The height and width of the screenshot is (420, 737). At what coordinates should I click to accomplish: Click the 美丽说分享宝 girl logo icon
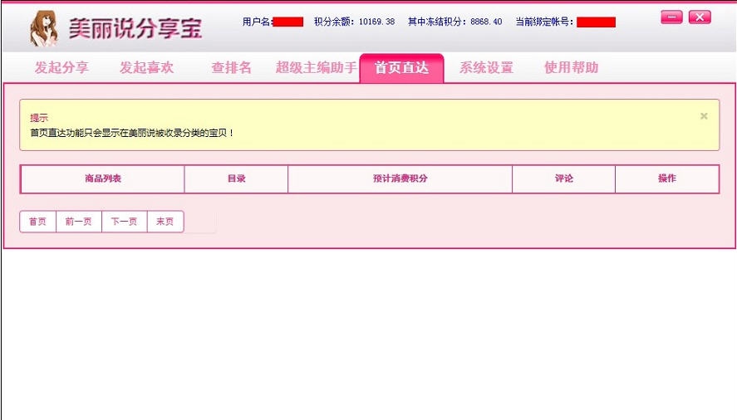click(x=44, y=29)
